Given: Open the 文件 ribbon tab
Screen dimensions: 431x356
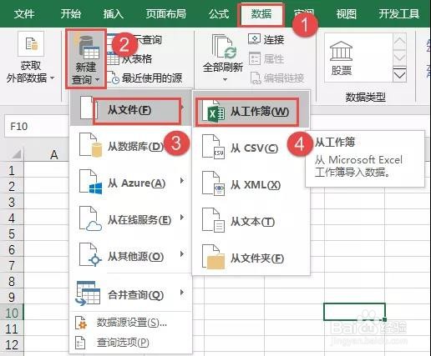Looking at the screenshot, I should [x=24, y=13].
